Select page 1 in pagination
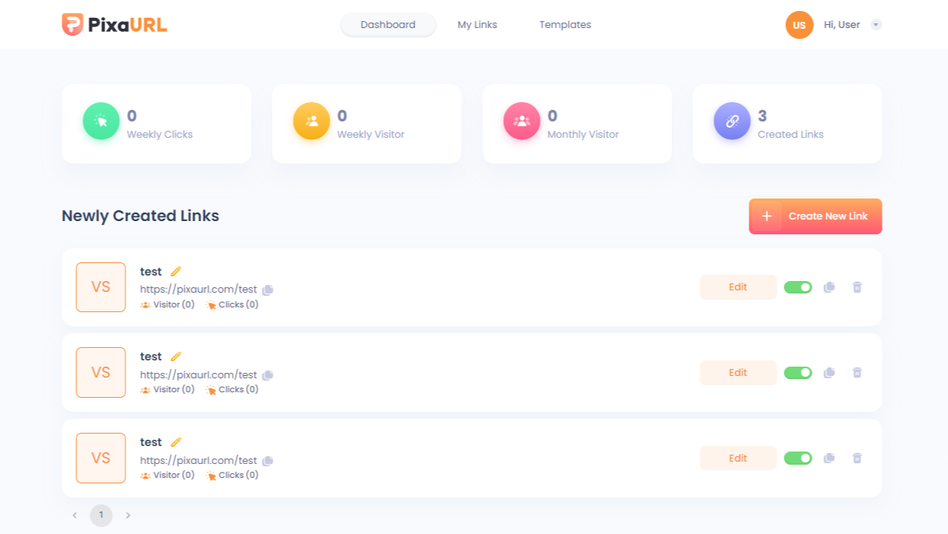This screenshot has width=948, height=534. pos(101,515)
